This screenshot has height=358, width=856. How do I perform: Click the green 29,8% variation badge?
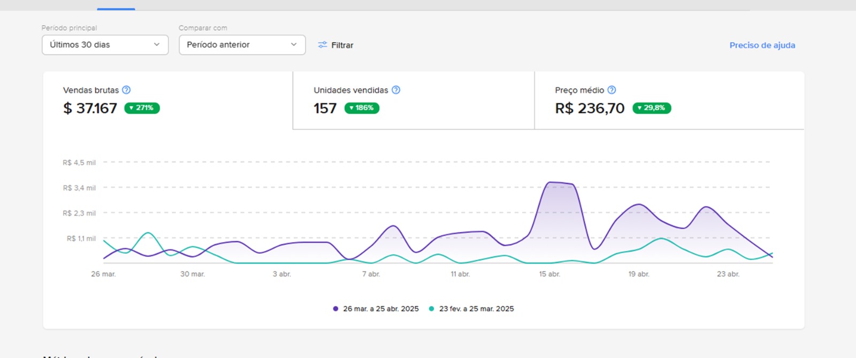click(651, 108)
